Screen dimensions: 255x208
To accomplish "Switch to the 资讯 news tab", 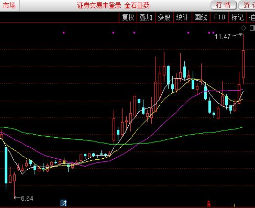I will pos(247,5).
